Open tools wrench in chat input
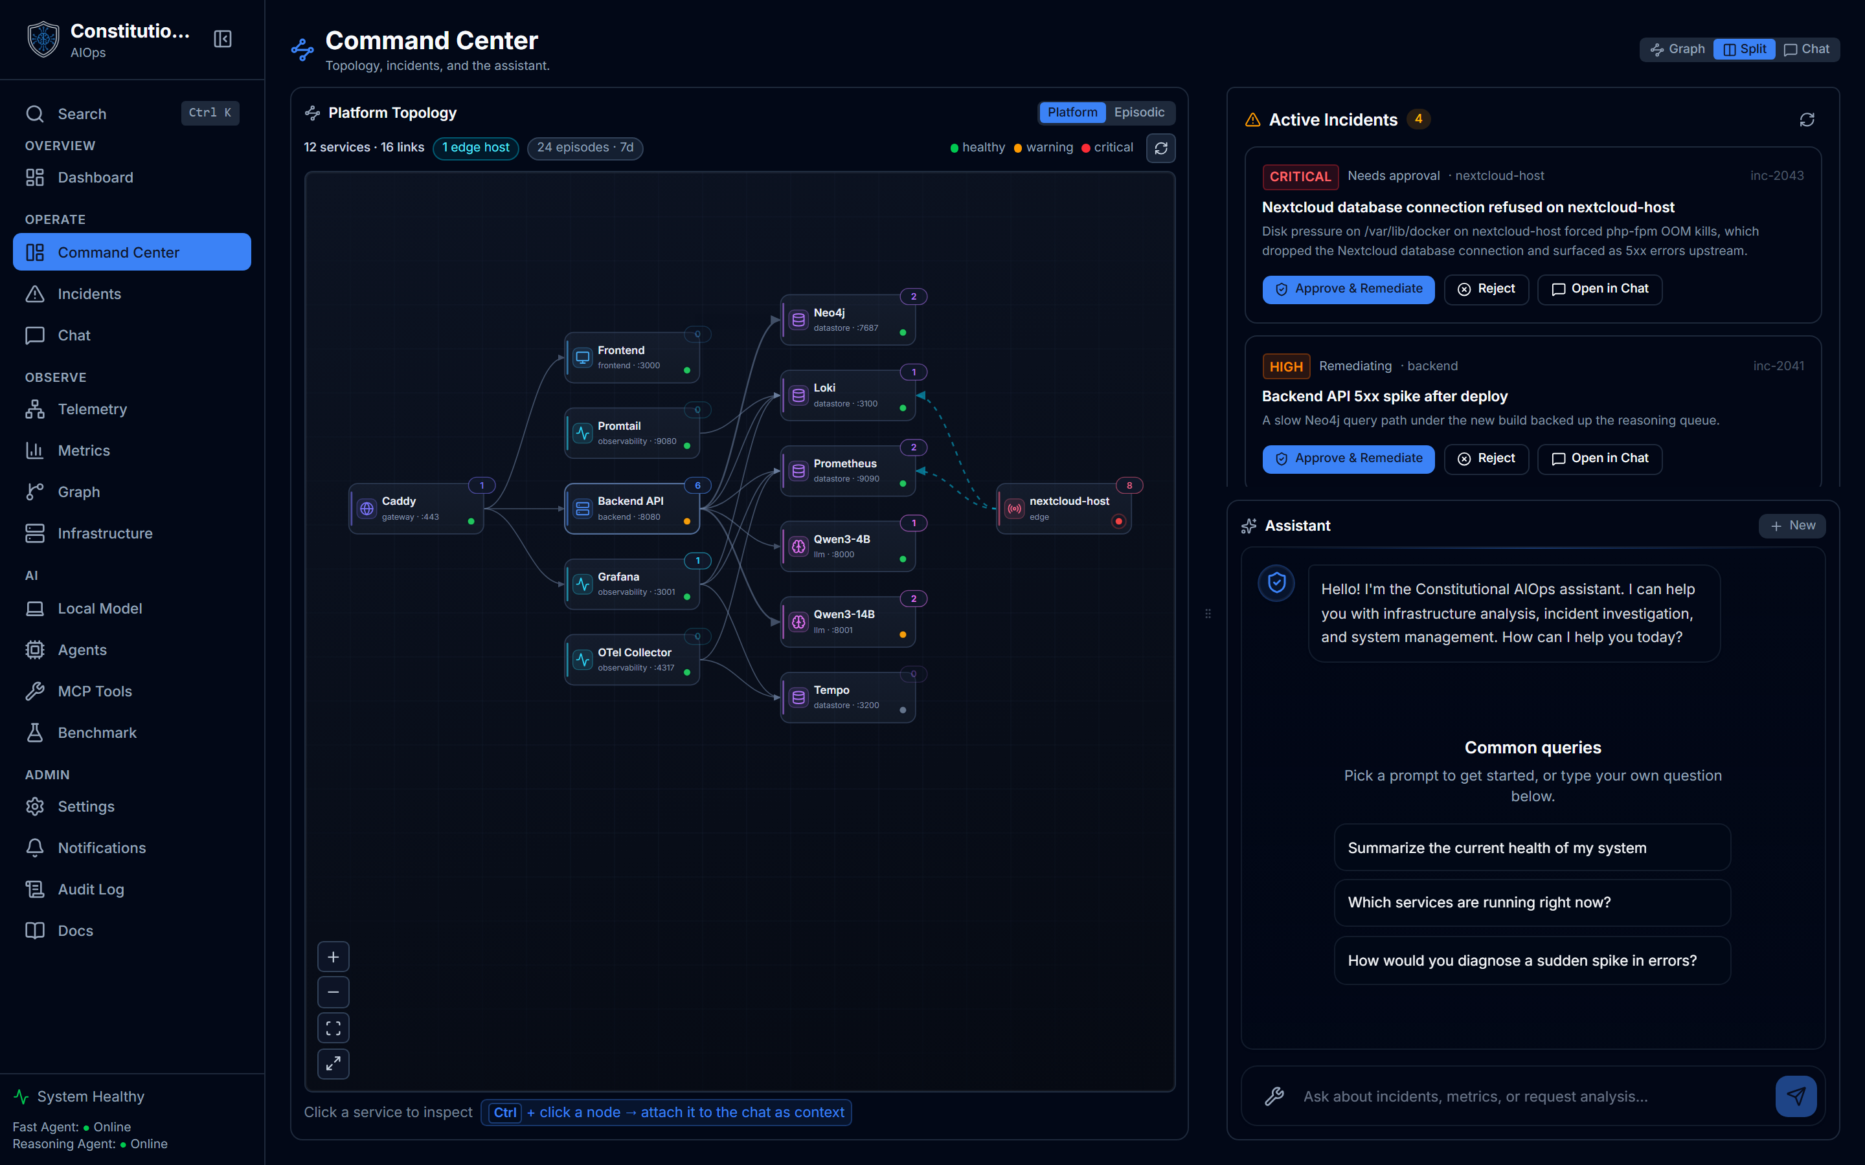 pyautogui.click(x=1274, y=1096)
